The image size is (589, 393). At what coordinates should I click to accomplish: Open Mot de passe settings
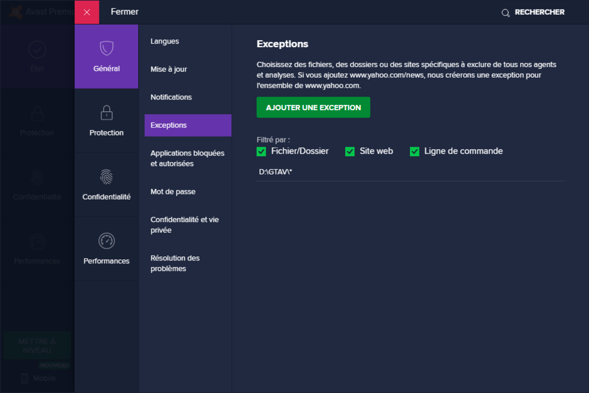click(x=173, y=191)
